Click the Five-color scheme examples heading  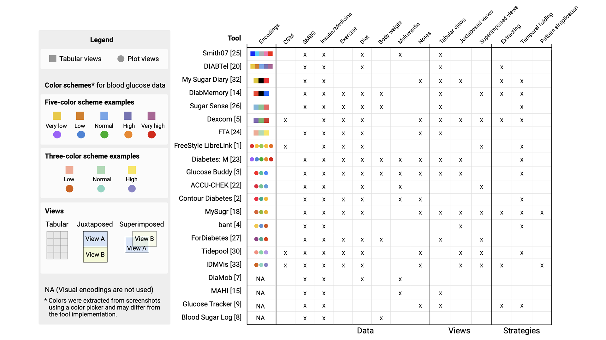click(89, 102)
